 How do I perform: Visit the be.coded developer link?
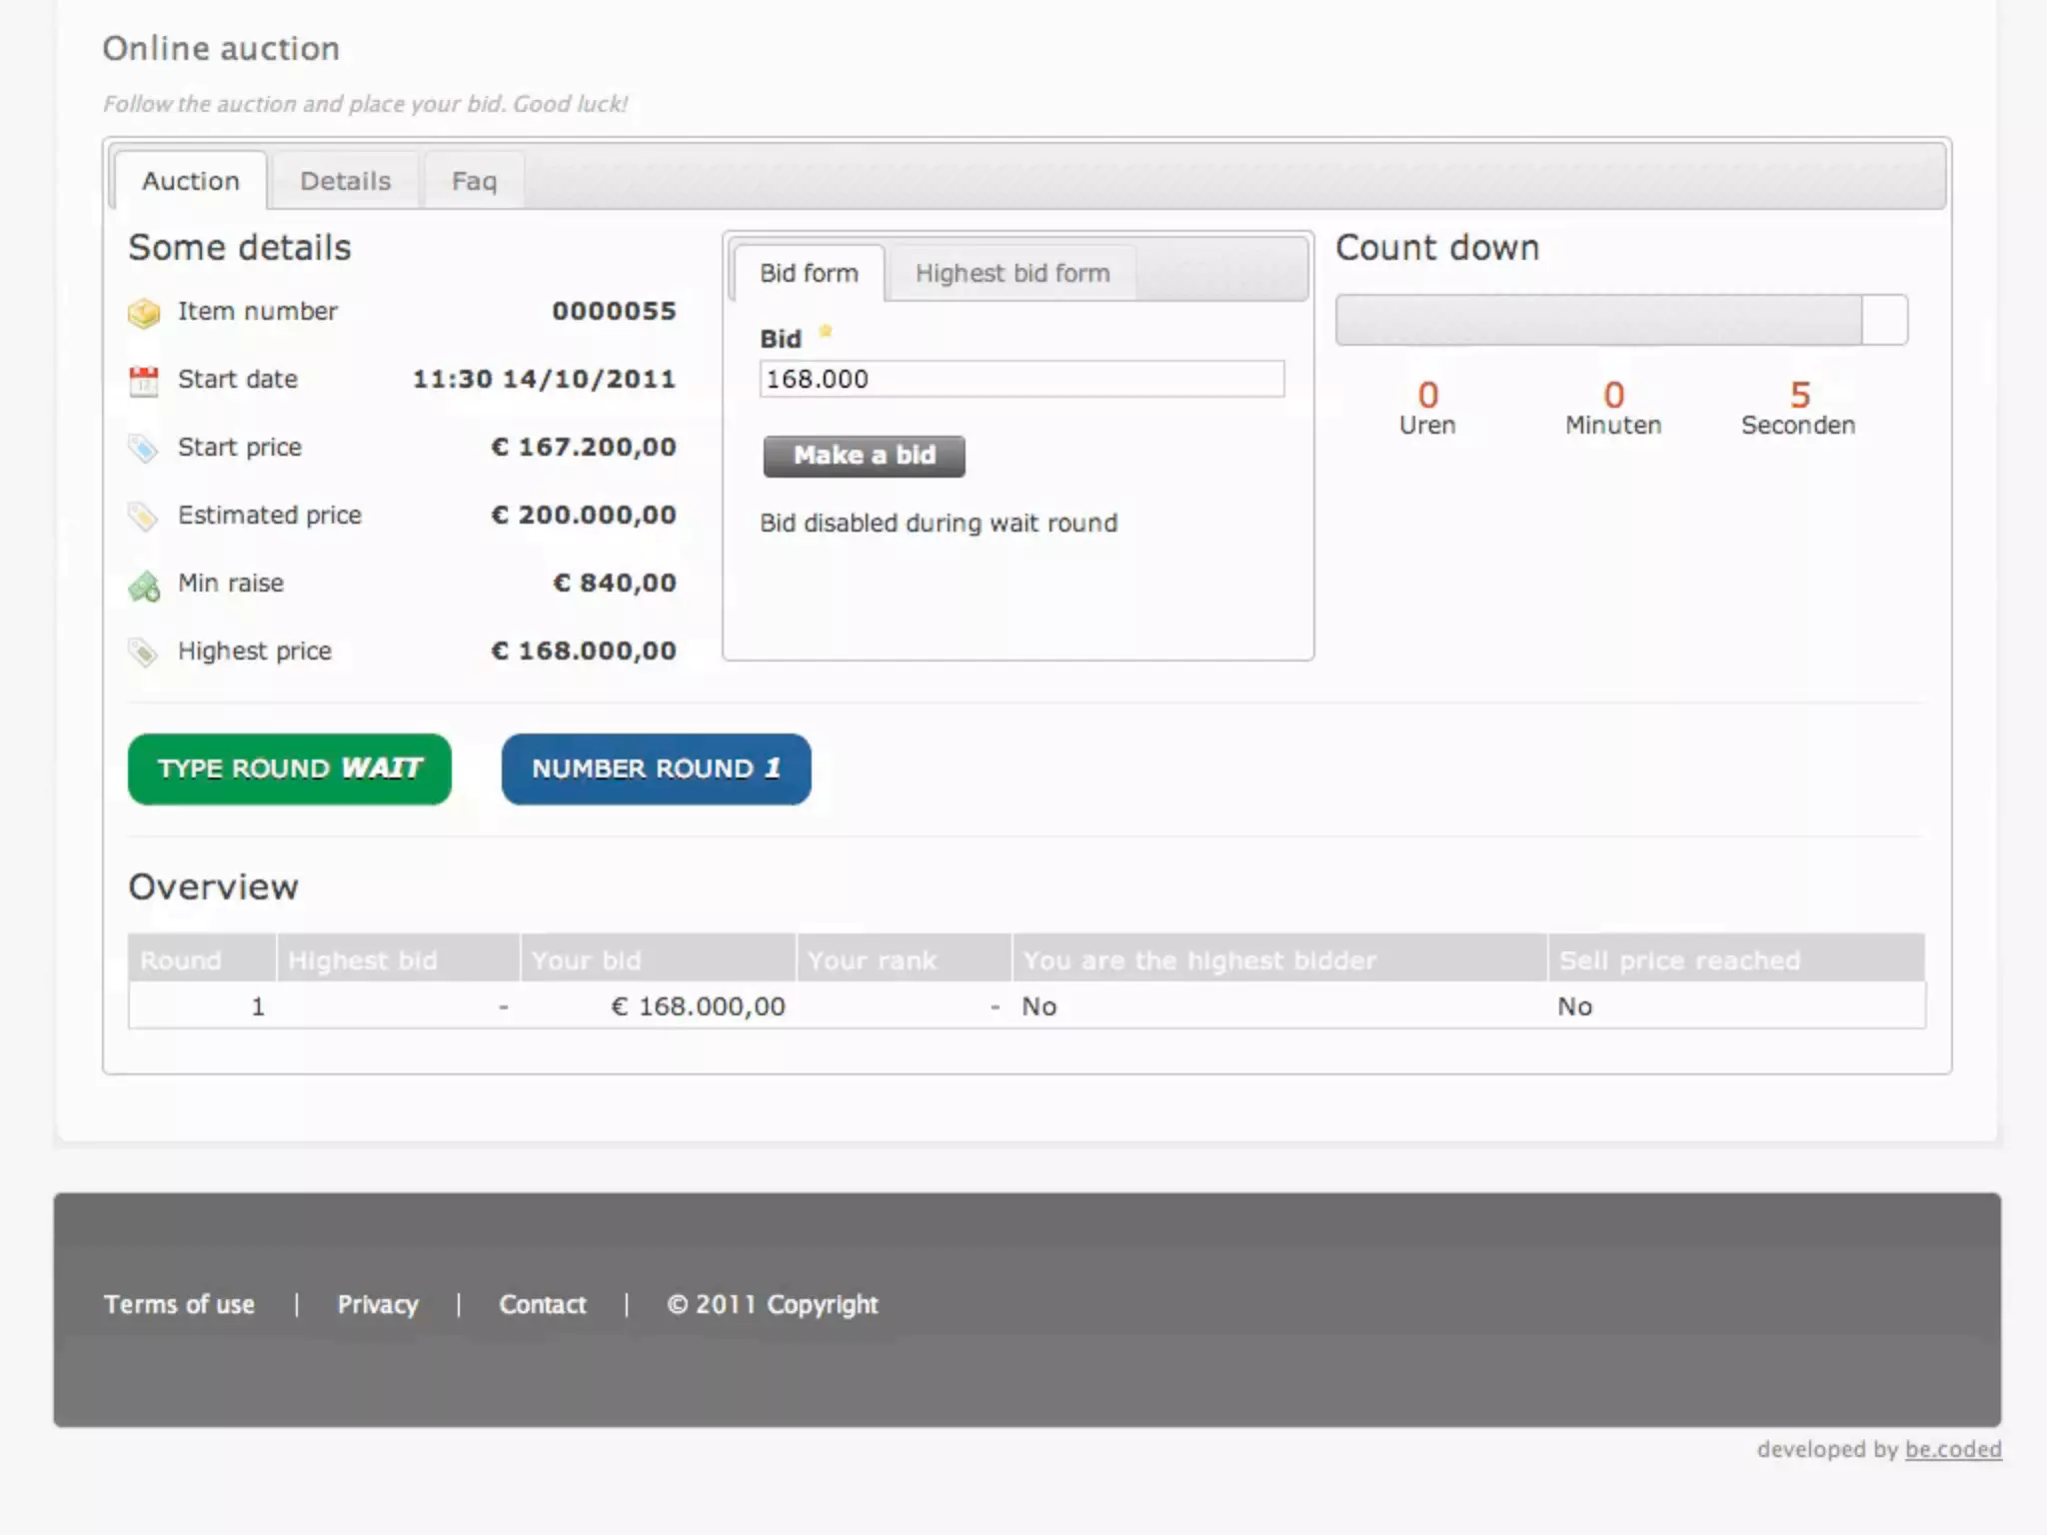tap(1952, 1449)
